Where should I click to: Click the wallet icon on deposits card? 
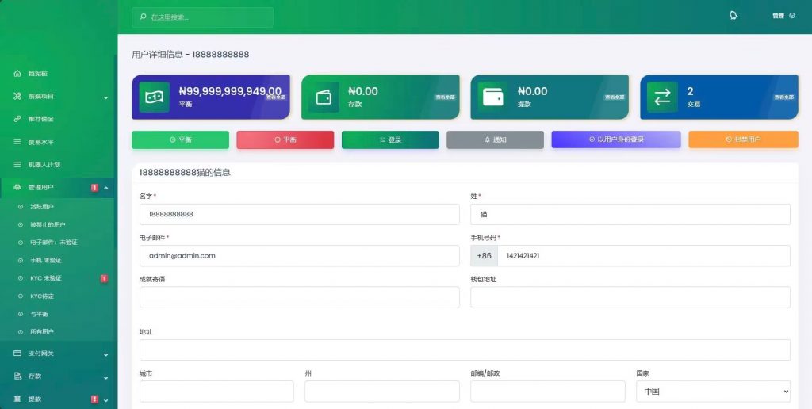[324, 97]
